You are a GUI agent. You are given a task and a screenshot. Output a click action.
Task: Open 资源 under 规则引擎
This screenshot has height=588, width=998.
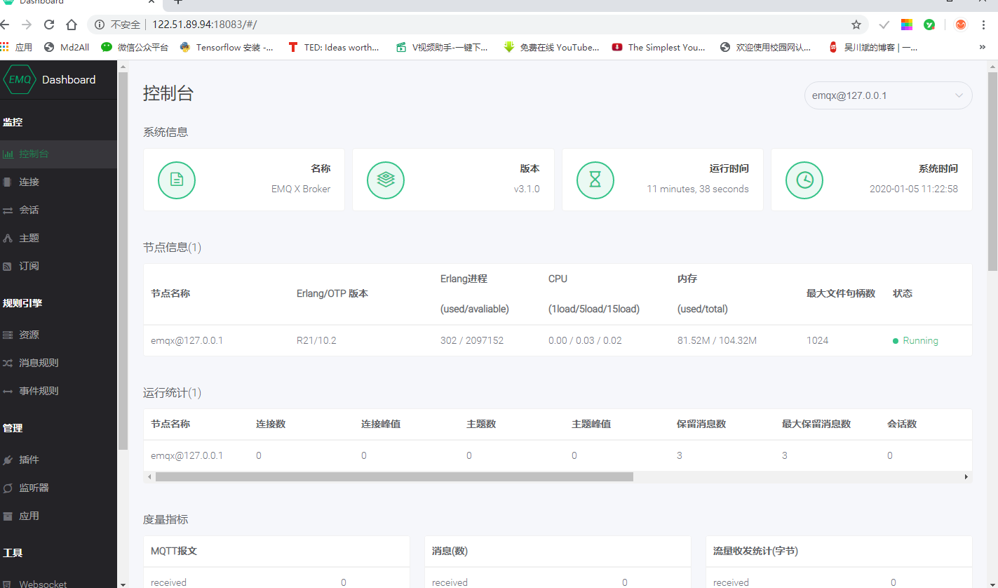tap(58, 335)
